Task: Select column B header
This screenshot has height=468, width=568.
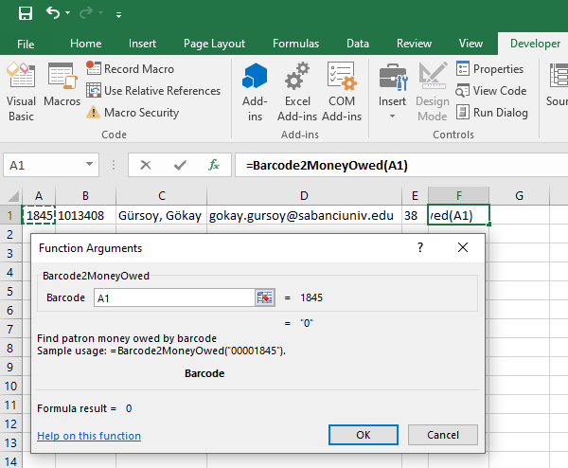Action: [85, 196]
